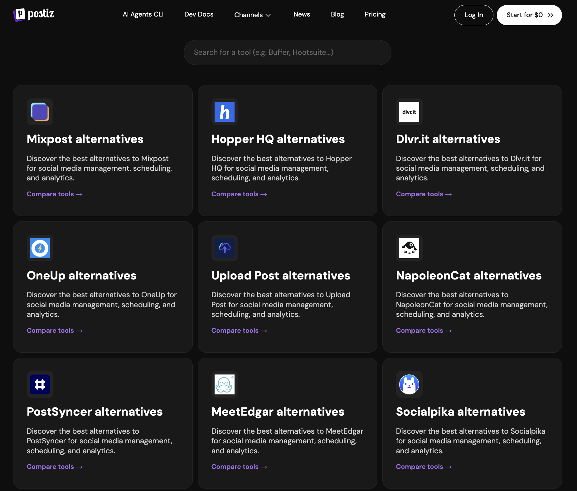The image size is (577, 491).
Task: Click the Postiz logo
Action: pyautogui.click(x=34, y=14)
